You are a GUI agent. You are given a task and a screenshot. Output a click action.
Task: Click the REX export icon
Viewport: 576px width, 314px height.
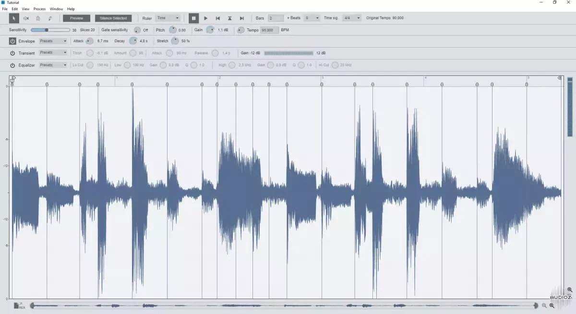pos(19,305)
